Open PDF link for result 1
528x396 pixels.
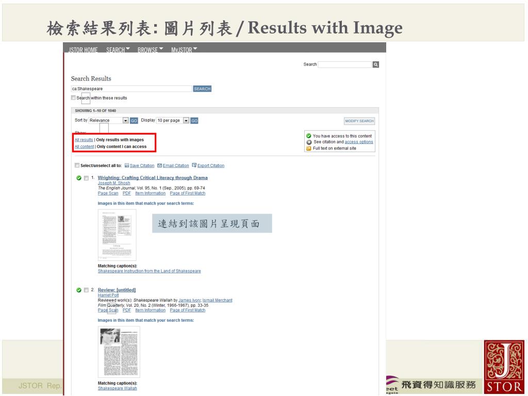[x=127, y=193]
